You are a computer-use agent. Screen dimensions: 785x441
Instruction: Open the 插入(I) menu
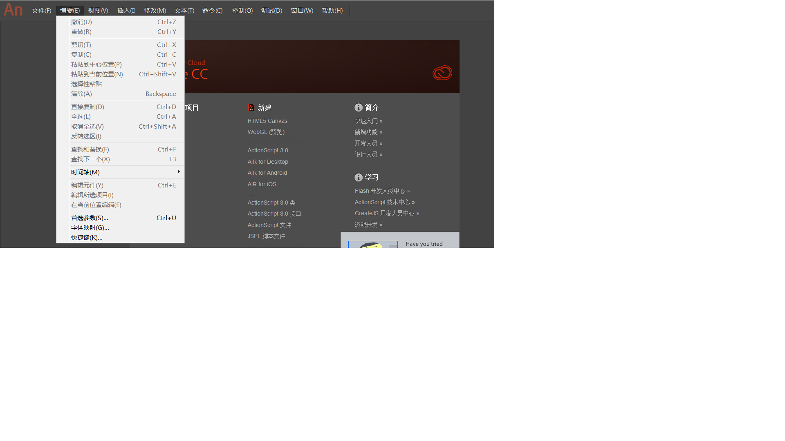(x=126, y=11)
